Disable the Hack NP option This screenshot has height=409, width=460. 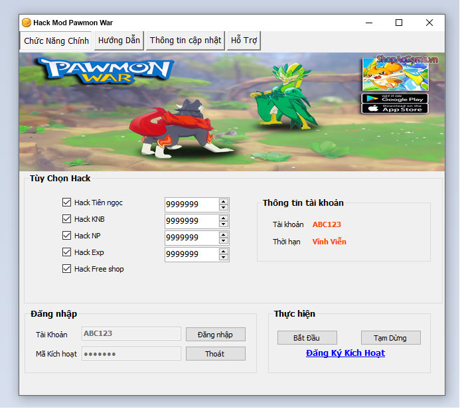coord(66,235)
